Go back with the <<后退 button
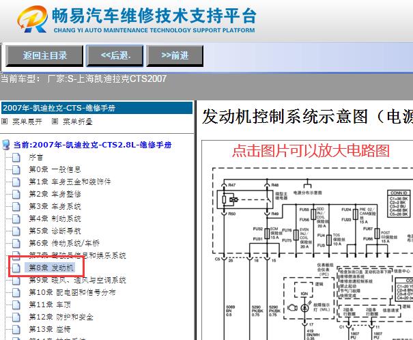The image size is (413, 340). (115, 55)
